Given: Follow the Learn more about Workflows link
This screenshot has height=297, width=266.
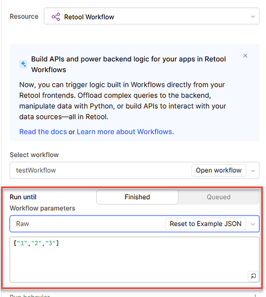Looking at the screenshot, I should click(125, 132).
